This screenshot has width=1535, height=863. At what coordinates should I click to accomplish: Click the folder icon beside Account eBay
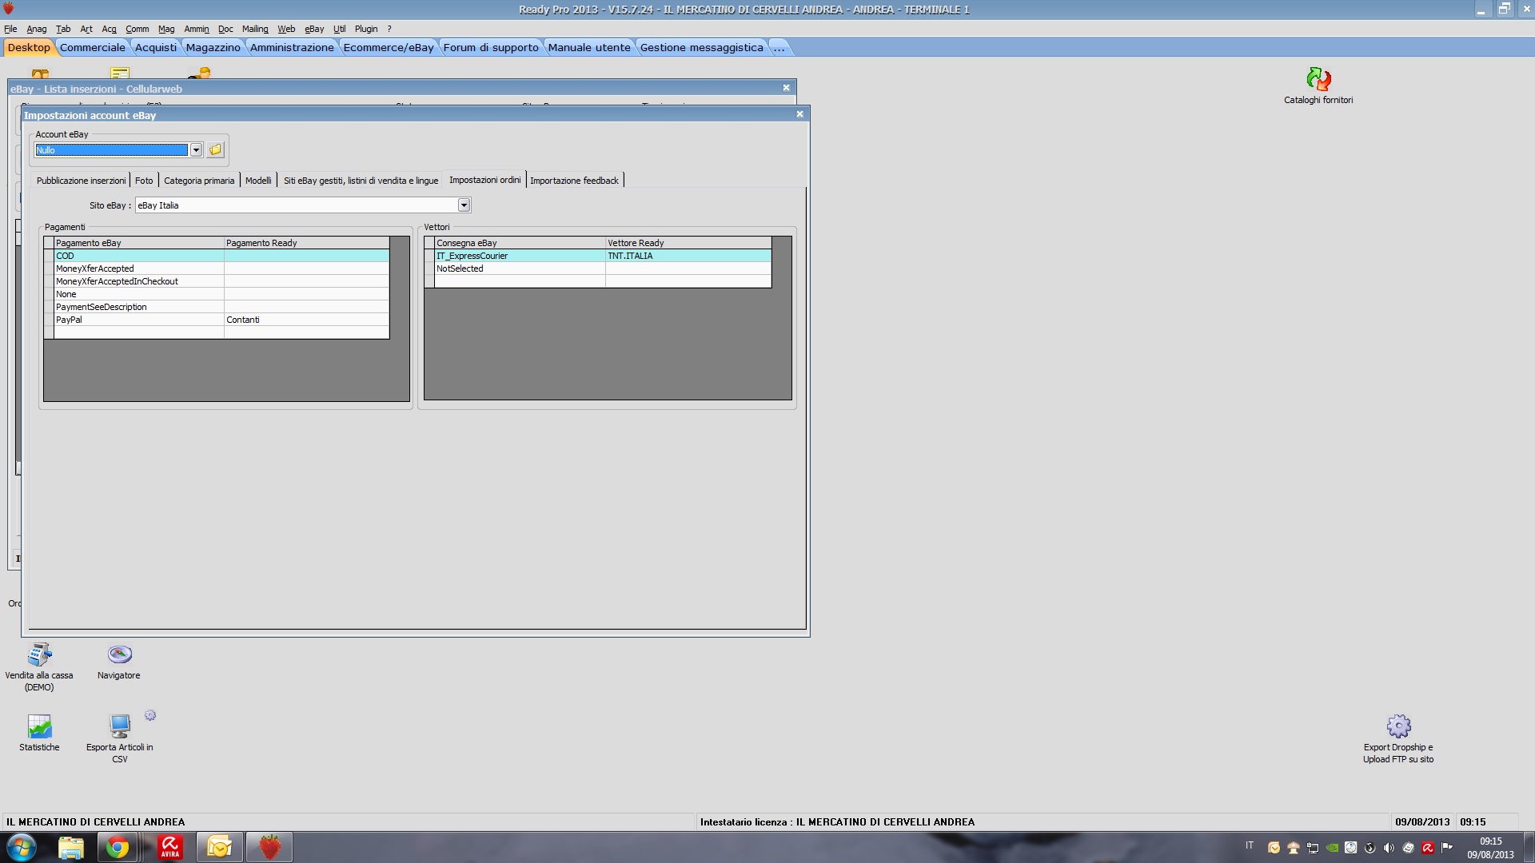pyautogui.click(x=216, y=150)
